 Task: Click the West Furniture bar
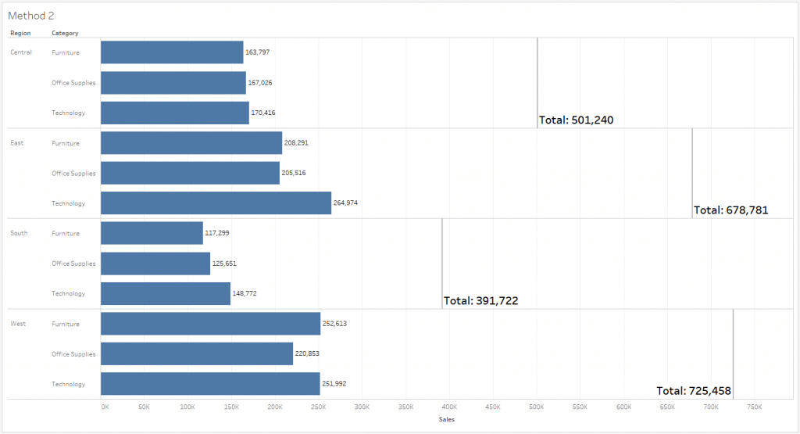(211, 324)
